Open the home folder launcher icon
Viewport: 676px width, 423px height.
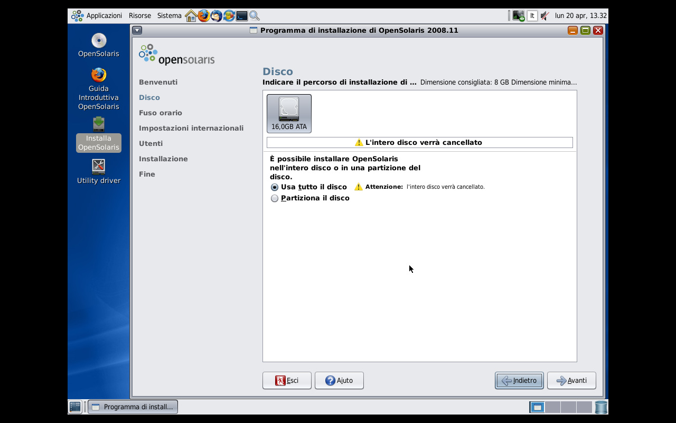191,16
